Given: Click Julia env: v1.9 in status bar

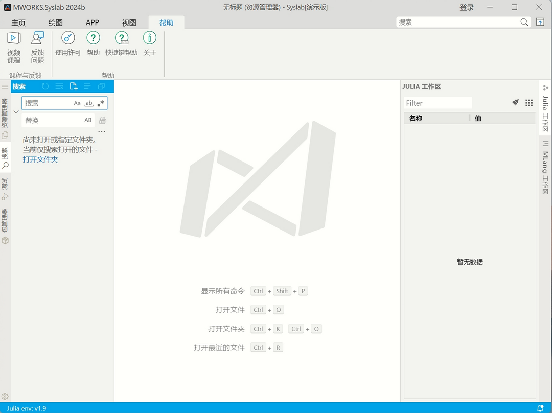Looking at the screenshot, I should [x=27, y=408].
